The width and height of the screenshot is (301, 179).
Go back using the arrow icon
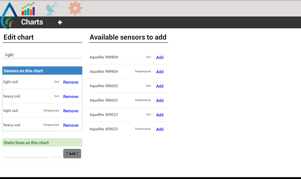coord(60,22)
